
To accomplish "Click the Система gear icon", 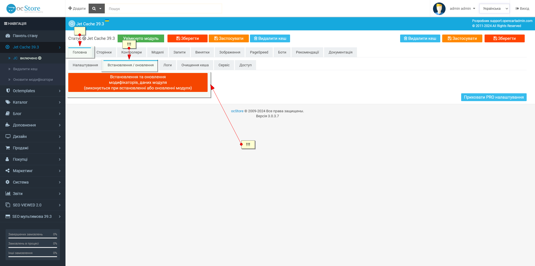I will 8,182.
